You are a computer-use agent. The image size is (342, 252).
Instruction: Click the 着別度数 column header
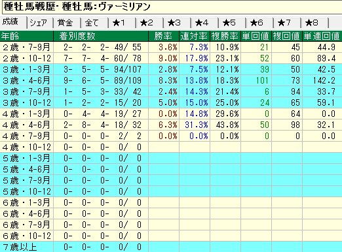pos(101,36)
